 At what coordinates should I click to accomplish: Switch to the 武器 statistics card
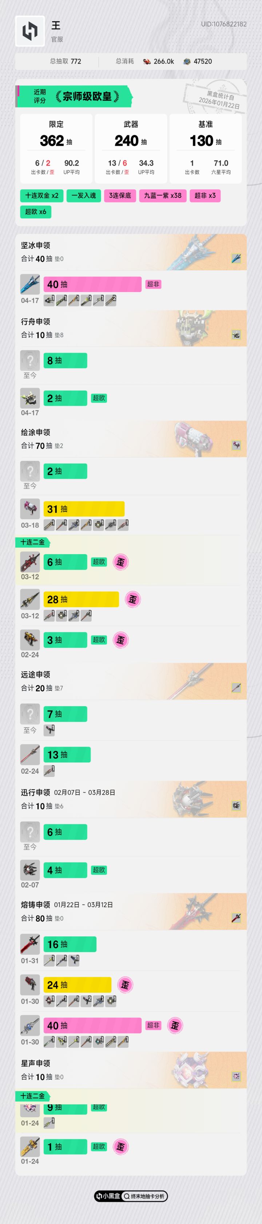[131, 148]
